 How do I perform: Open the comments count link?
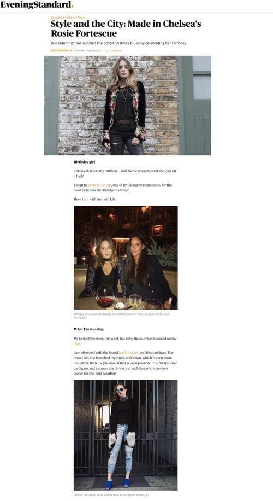point(116,50)
